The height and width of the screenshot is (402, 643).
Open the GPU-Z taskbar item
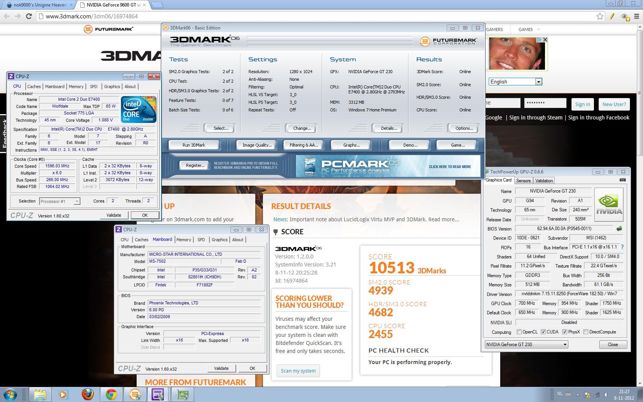[x=182, y=394]
